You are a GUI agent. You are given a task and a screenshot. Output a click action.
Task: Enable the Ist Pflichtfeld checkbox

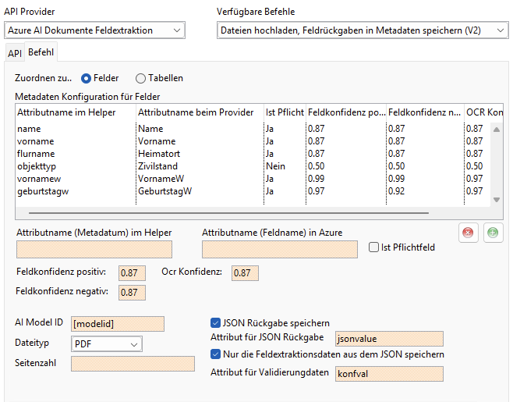coord(374,247)
